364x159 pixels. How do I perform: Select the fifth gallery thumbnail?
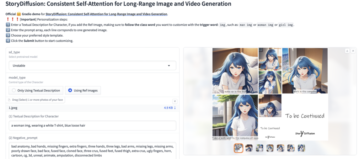tap(280, 148)
